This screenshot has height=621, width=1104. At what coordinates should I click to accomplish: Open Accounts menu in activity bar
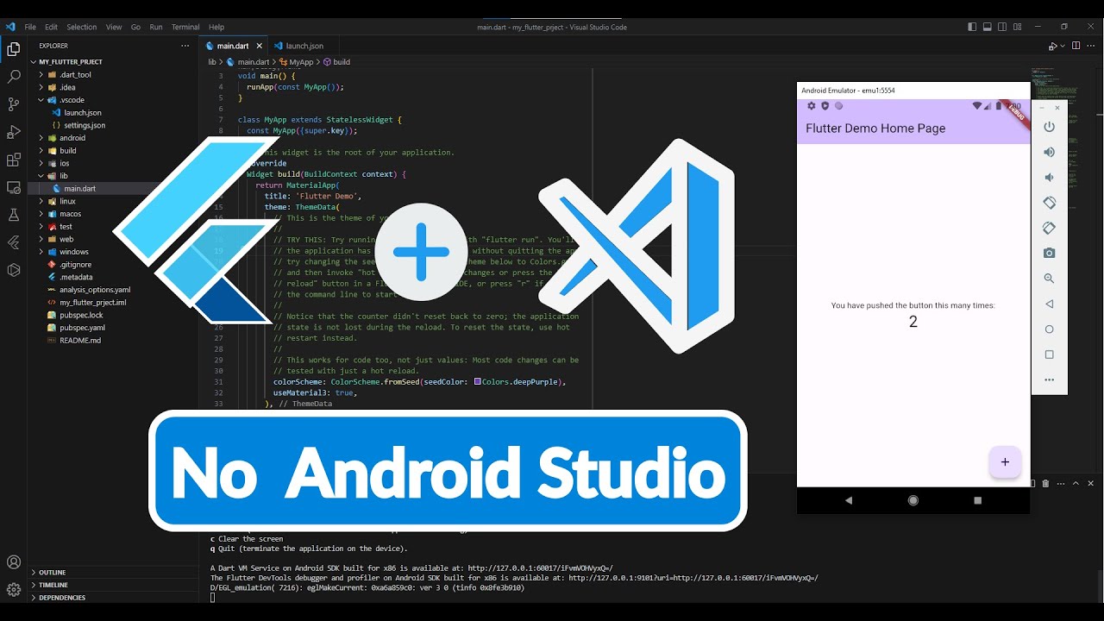[x=14, y=562]
